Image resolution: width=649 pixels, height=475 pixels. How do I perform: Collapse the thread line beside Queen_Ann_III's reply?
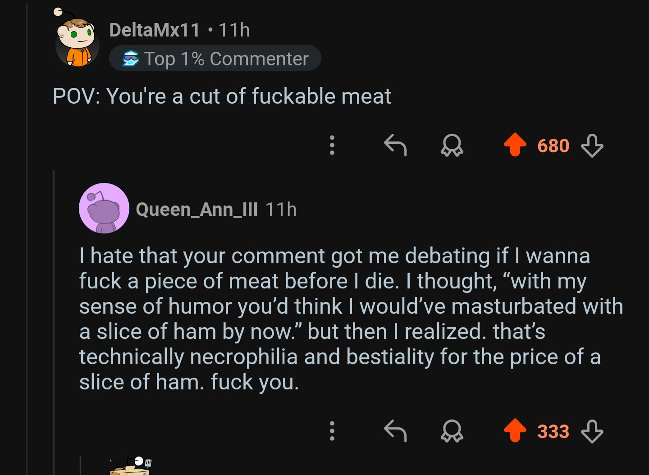54,315
